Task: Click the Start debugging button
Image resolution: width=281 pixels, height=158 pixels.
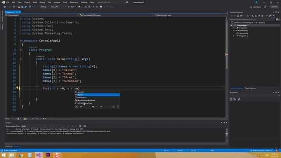Action: click(72, 7)
